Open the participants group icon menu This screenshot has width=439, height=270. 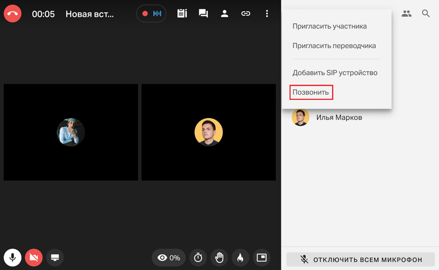pos(406,14)
